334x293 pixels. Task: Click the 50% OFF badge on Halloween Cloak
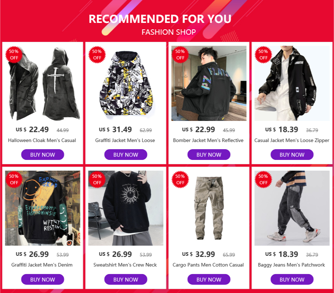[14, 55]
